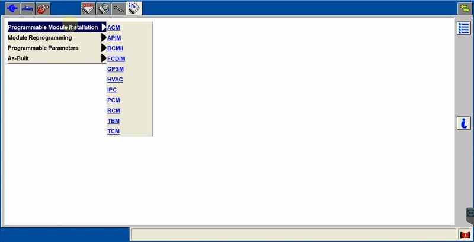Screen dimensions: 474x242
Task: Expand arrow beside Programmable Module Installation
Action: (x=104, y=27)
